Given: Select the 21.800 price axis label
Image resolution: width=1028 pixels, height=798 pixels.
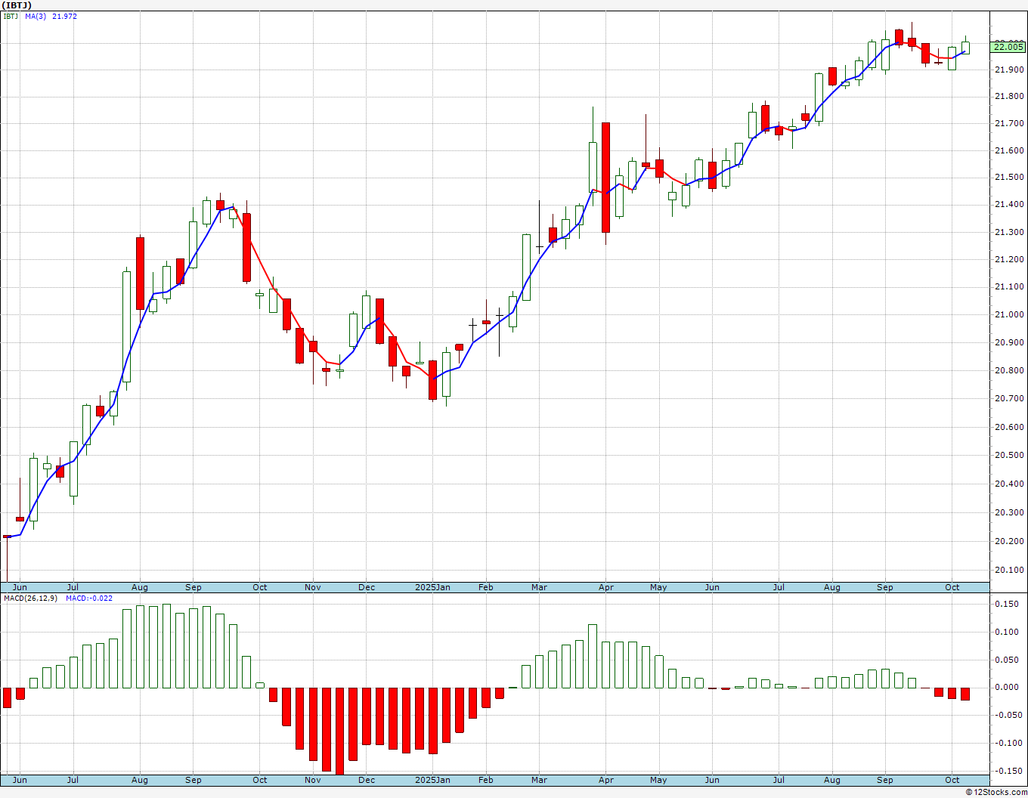Looking at the screenshot, I should click(x=1010, y=97).
